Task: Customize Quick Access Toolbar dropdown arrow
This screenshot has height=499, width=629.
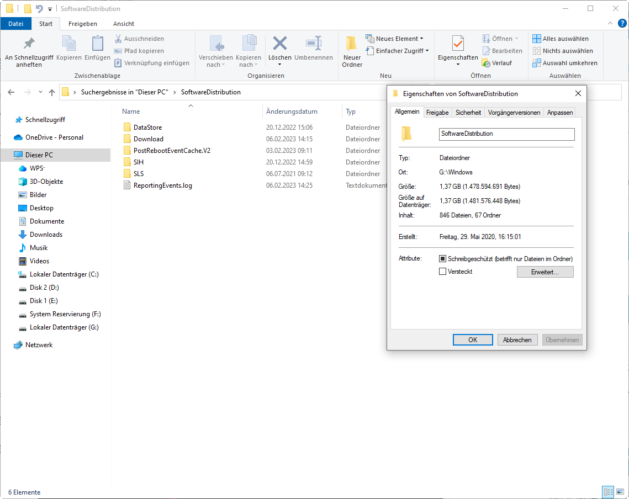Action: point(50,9)
